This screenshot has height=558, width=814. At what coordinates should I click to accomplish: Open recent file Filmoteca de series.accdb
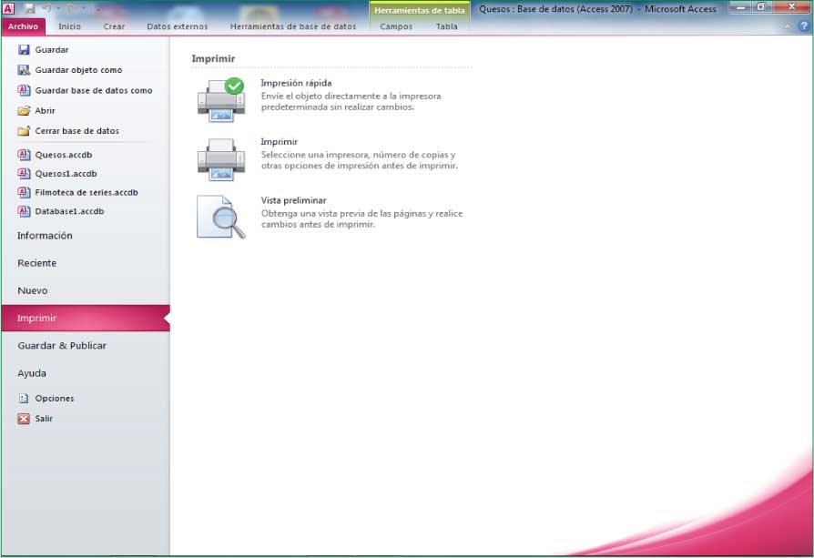pyautogui.click(x=86, y=192)
